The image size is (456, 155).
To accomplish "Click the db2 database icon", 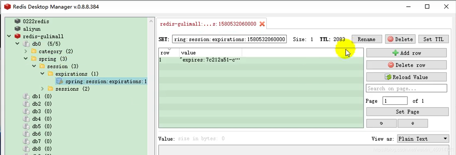I will point(26,104).
